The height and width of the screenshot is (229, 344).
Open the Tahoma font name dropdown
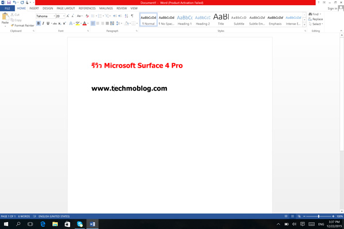[x=54, y=16]
